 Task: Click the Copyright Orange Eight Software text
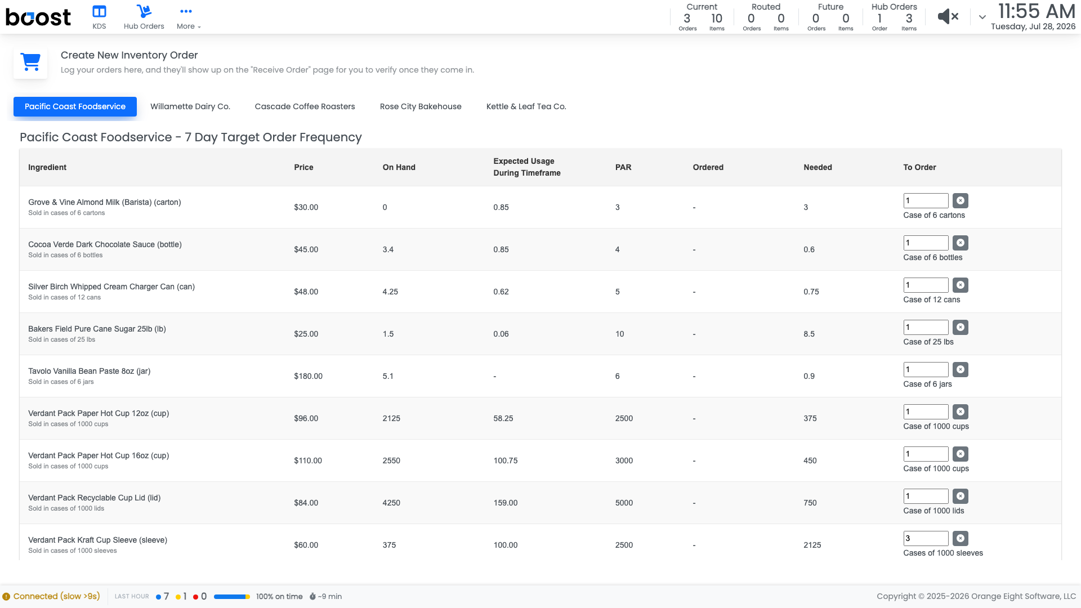(x=976, y=596)
